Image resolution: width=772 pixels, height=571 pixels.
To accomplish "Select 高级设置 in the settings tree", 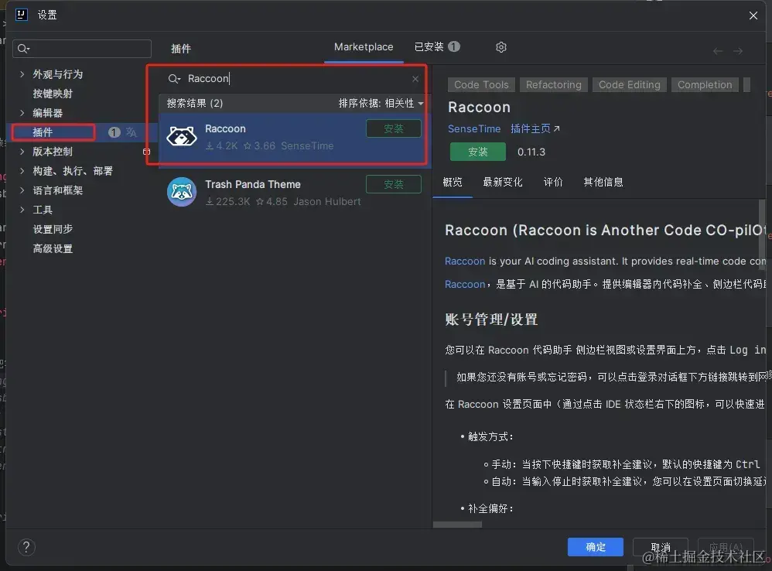I will click(52, 248).
